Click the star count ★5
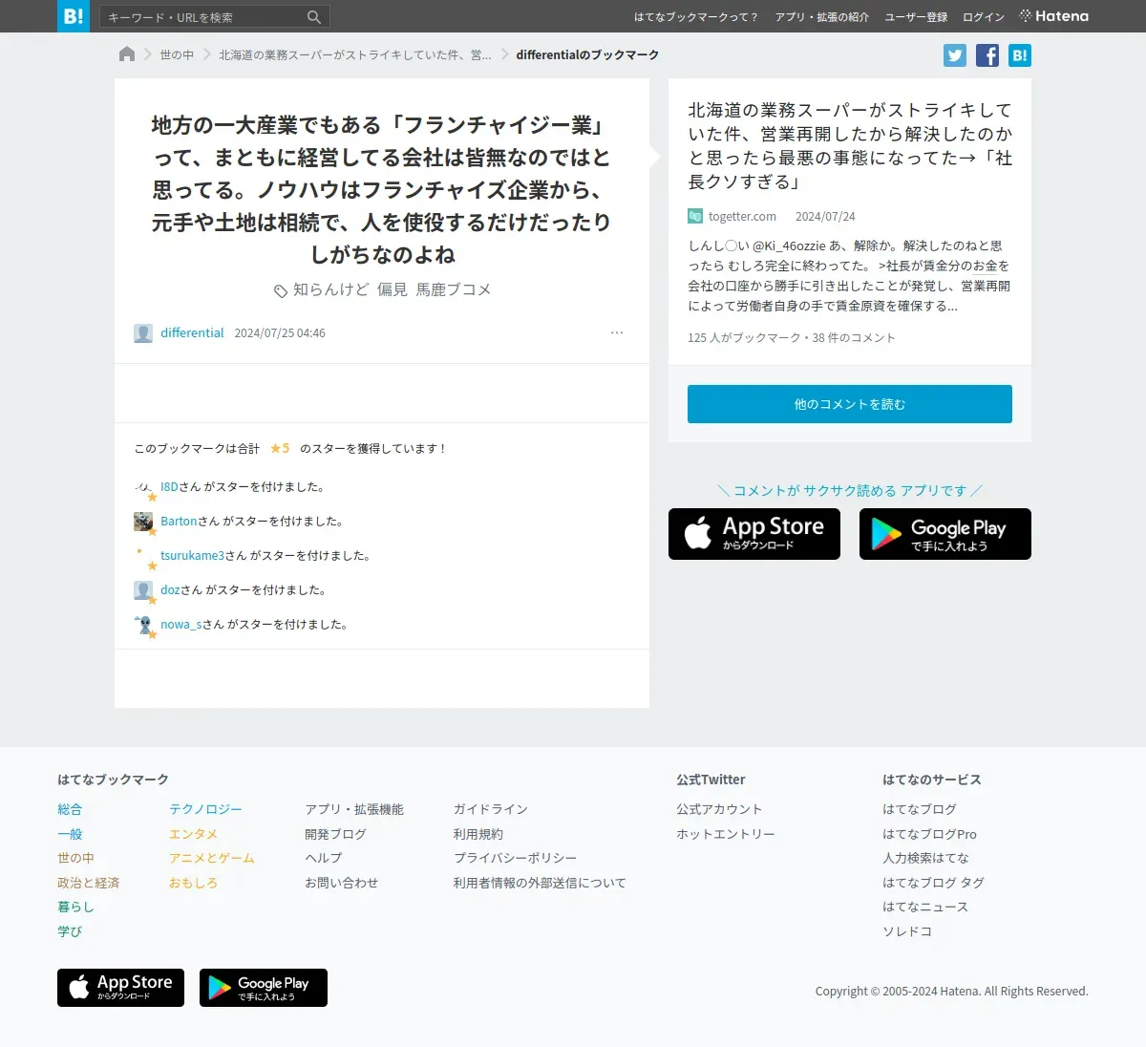The width and height of the screenshot is (1146, 1047). (x=280, y=448)
